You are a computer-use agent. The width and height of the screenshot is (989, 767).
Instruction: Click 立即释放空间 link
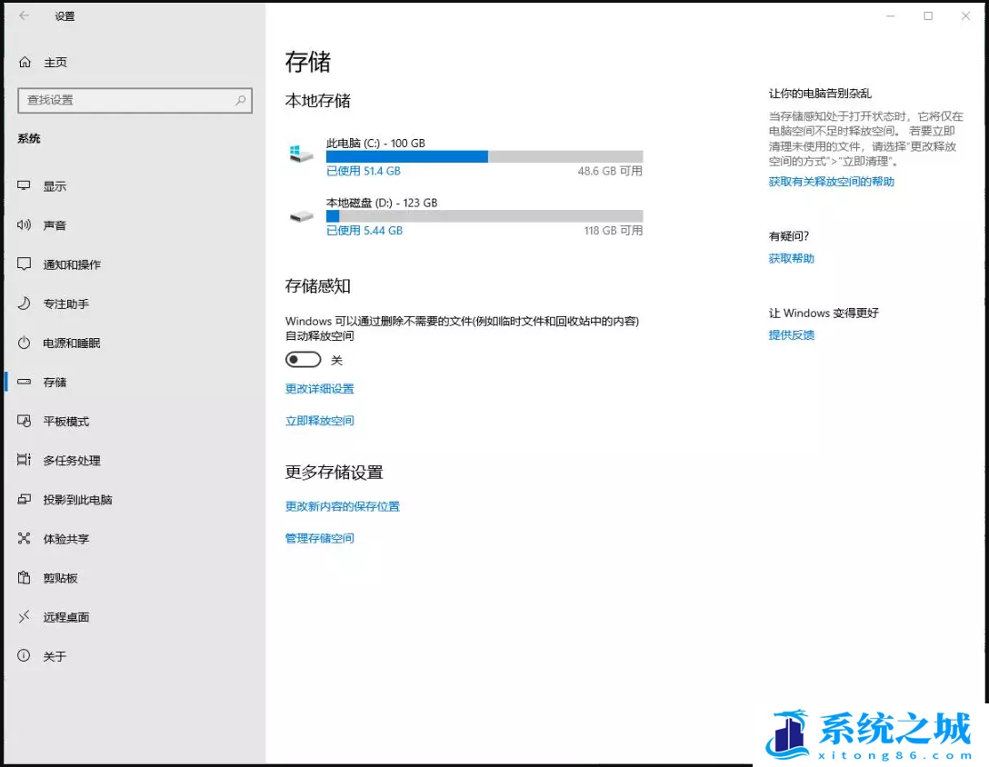319,420
